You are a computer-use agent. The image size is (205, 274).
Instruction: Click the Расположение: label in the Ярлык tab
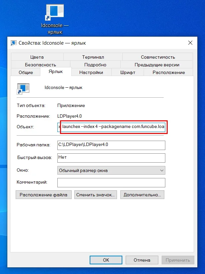33,116
